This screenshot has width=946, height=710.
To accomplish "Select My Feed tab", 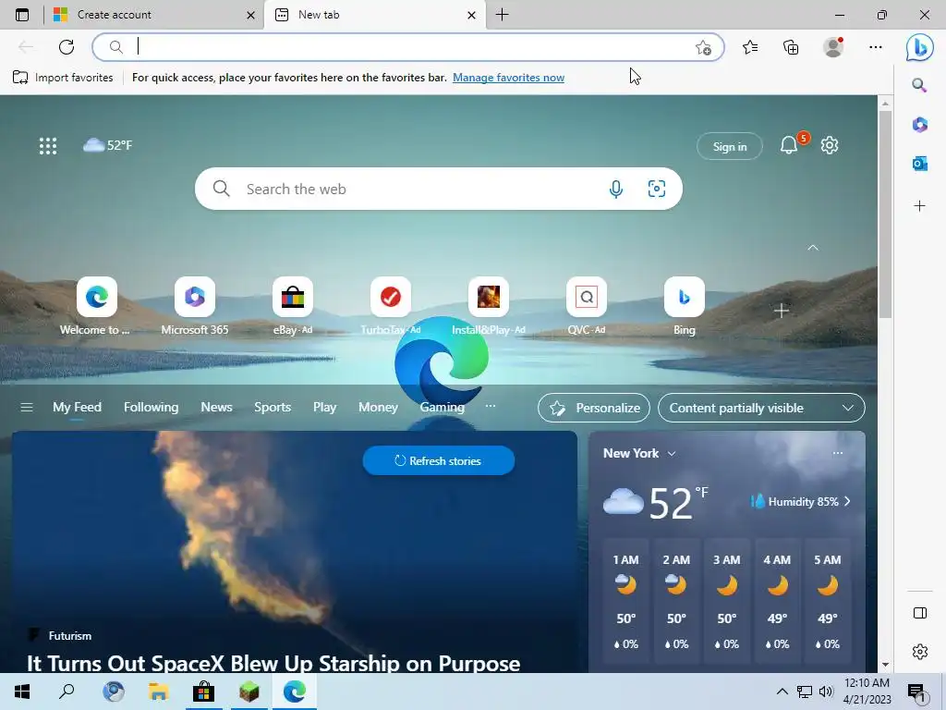I will (x=77, y=408).
